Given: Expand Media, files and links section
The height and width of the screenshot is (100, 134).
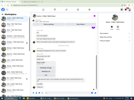Looking at the screenshot, I should (115, 37).
